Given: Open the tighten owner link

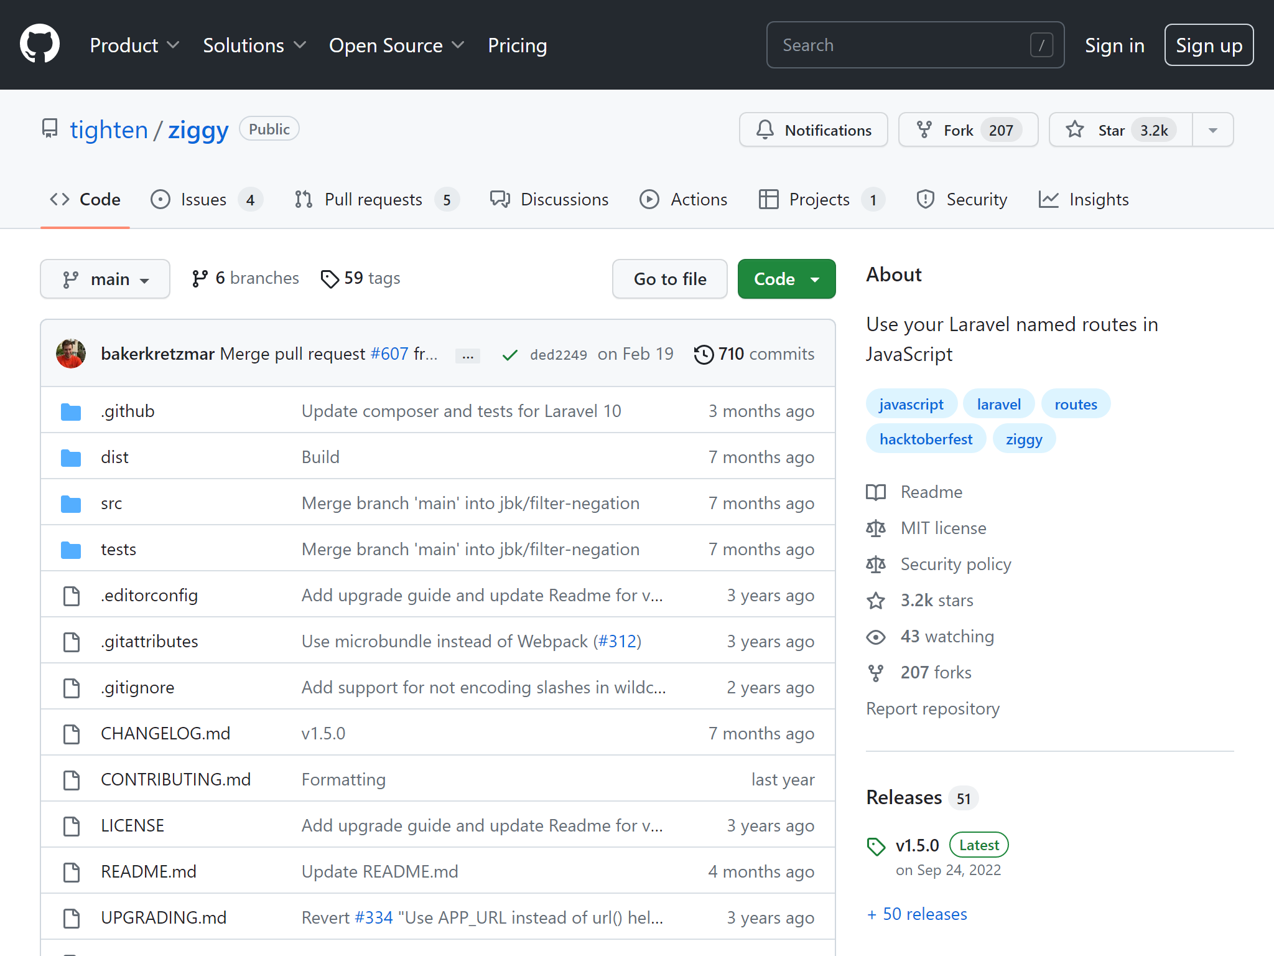Looking at the screenshot, I should tap(109, 130).
